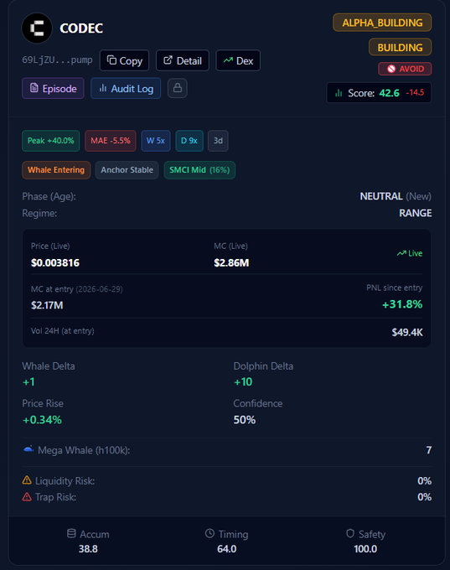This screenshot has width=450, height=570.
Task: Click the lock icon button
Action: (178, 88)
